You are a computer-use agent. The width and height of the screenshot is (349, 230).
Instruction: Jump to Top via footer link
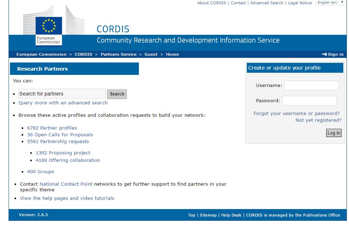coord(192,215)
